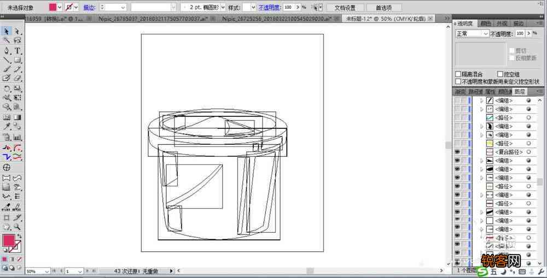Select the Eyedropper tool
Viewport: 547px width, 278px height.
coord(6,127)
